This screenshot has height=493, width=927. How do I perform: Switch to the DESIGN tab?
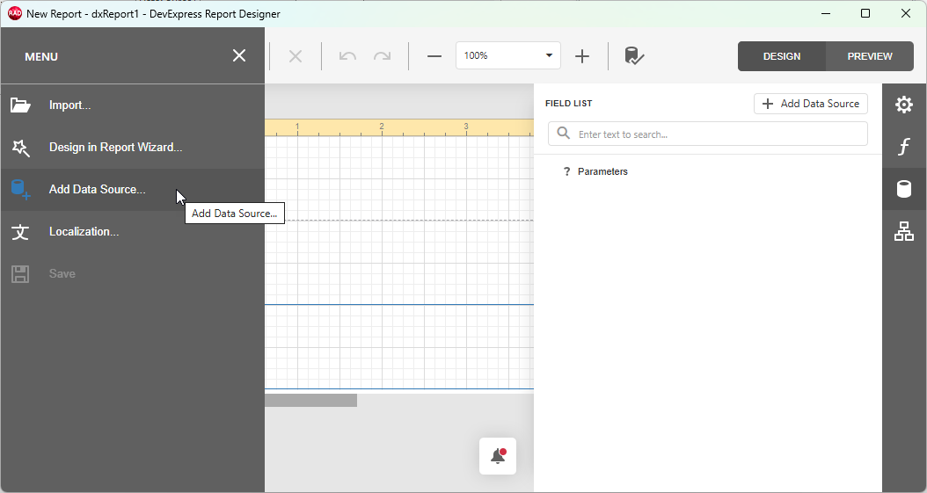[x=782, y=56]
